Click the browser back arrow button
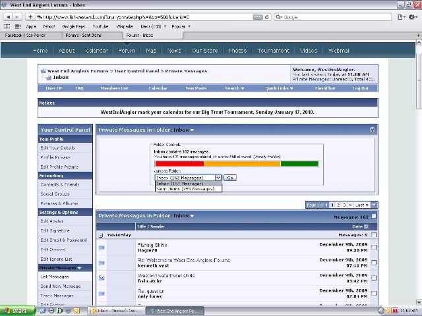422x316 pixels. pyautogui.click(x=8, y=16)
